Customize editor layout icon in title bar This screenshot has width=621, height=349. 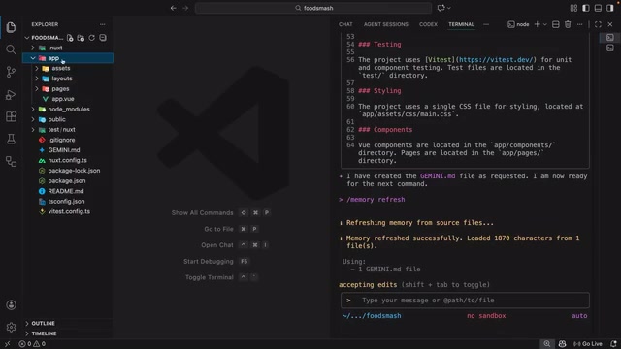pos(573,8)
